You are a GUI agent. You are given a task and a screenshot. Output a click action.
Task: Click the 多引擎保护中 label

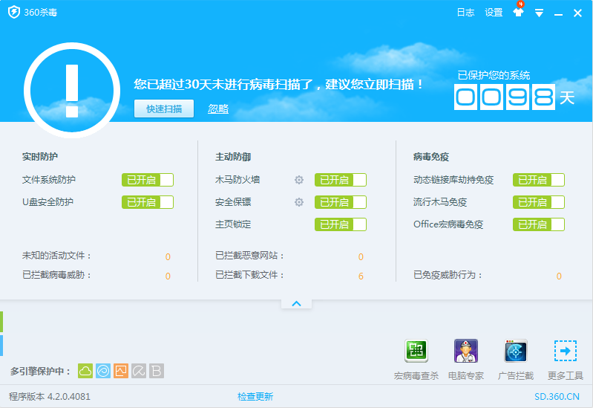click(41, 372)
